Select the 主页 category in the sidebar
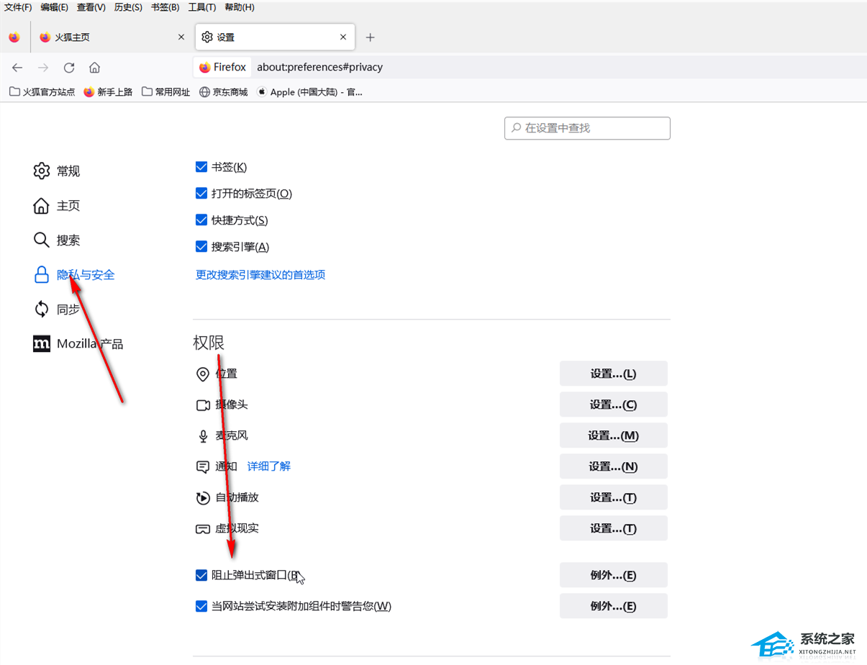This screenshot has height=665, width=867. pos(56,206)
